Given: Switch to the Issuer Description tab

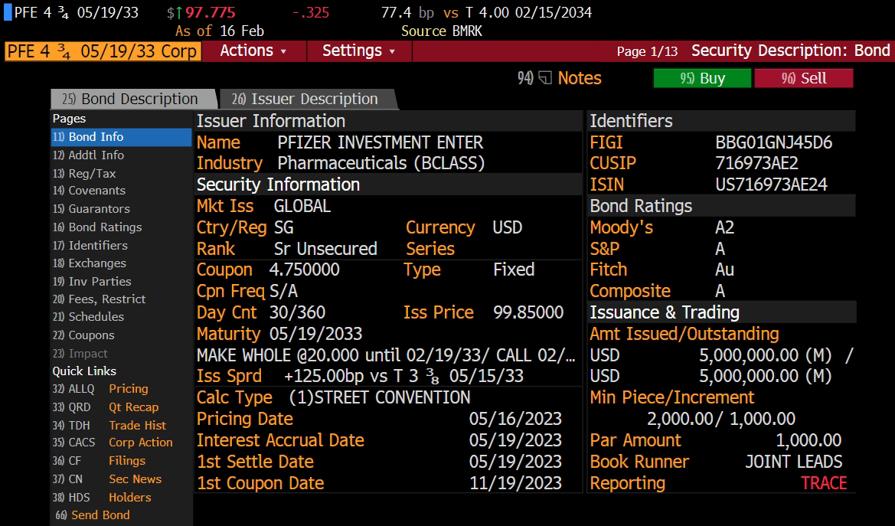Looking at the screenshot, I should pos(309,99).
